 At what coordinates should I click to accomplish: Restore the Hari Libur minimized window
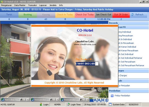tap(21, 100)
